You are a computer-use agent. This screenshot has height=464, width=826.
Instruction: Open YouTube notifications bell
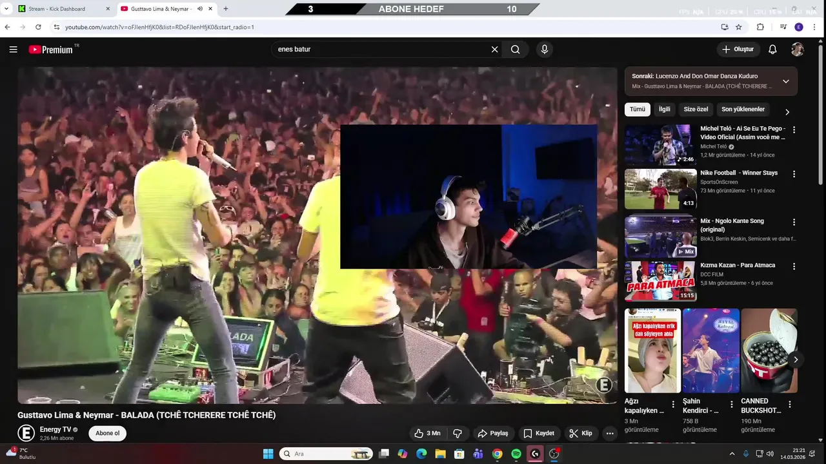click(x=772, y=50)
